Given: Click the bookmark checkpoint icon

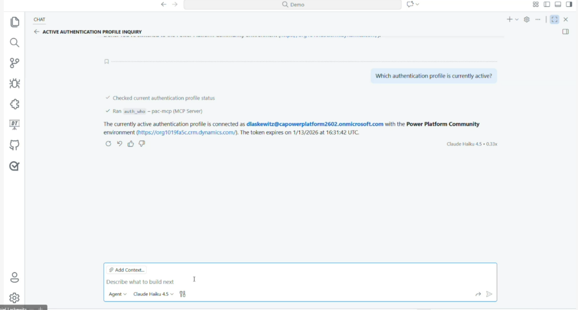Looking at the screenshot, I should point(107,61).
